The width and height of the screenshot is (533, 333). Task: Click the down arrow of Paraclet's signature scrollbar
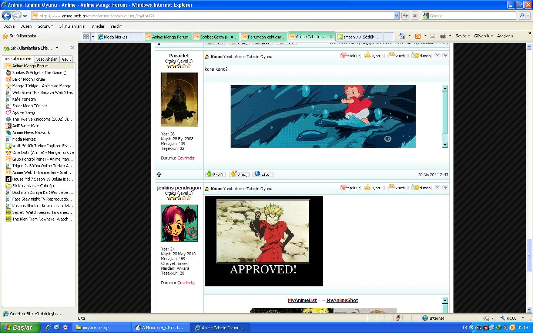pyautogui.click(x=445, y=145)
